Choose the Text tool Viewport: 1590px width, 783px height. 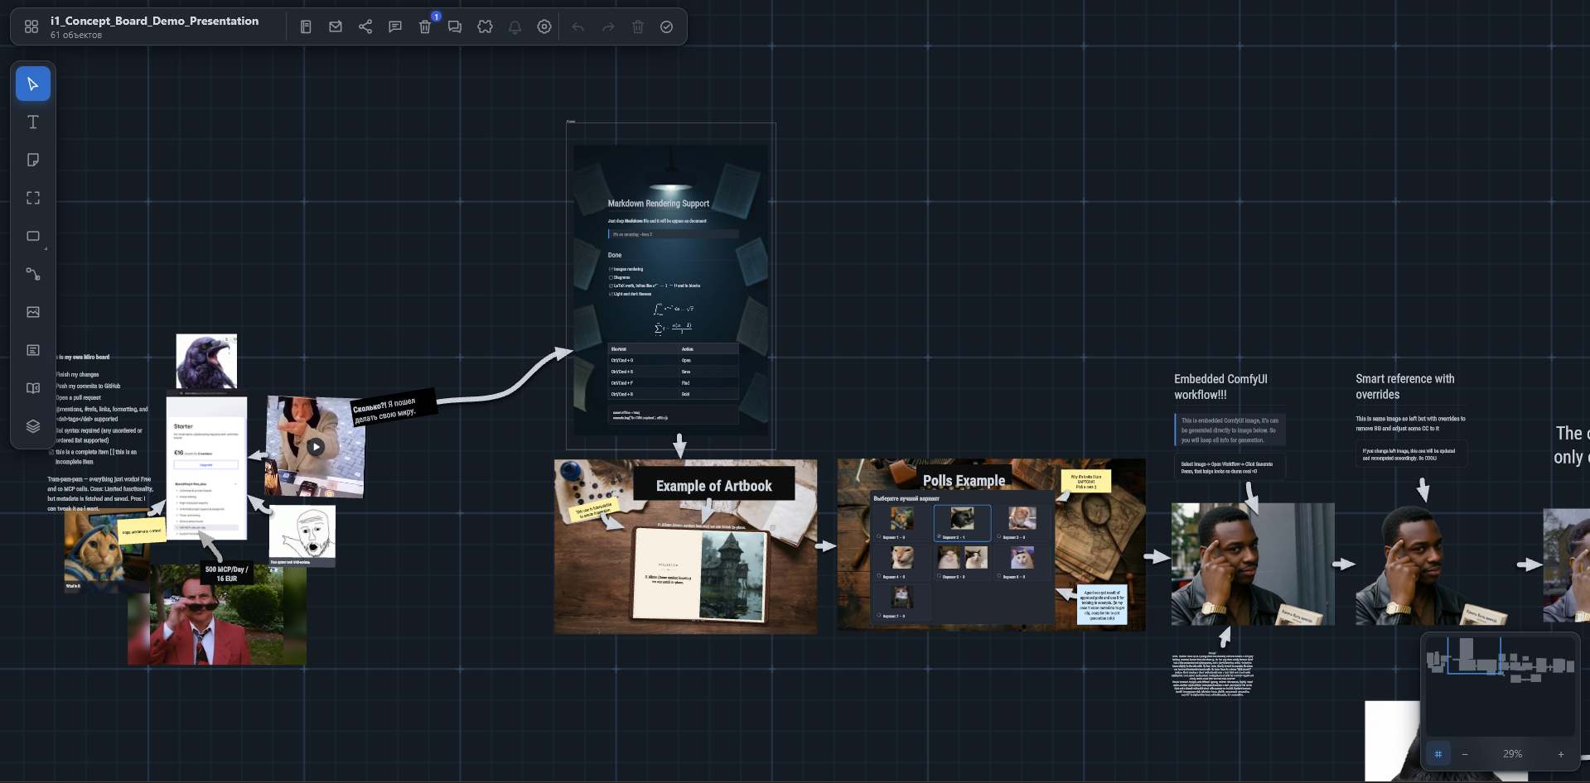pyautogui.click(x=33, y=122)
